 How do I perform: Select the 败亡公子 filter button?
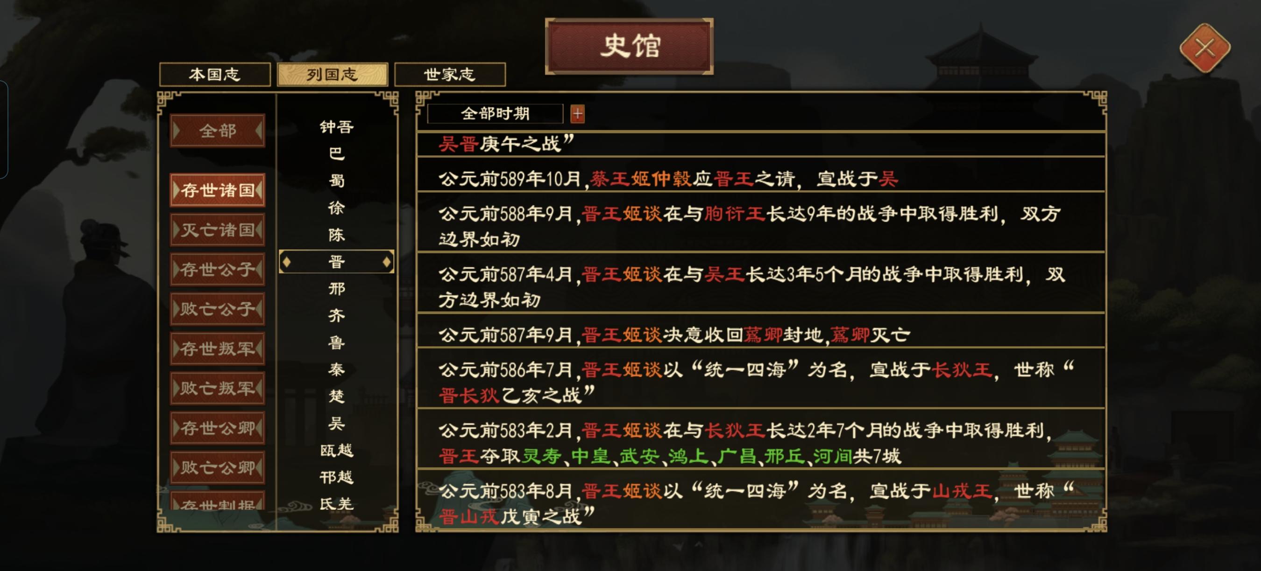tap(217, 308)
